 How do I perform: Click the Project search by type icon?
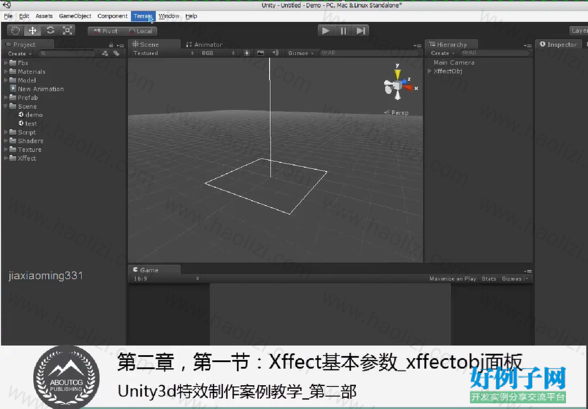(x=105, y=54)
